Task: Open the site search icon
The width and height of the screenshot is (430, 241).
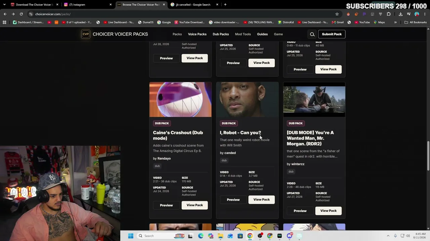Action: [x=312, y=34]
